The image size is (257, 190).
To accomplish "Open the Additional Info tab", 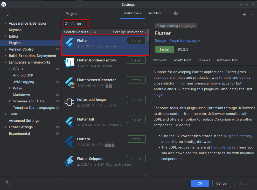I will pyautogui.click(x=227, y=60).
